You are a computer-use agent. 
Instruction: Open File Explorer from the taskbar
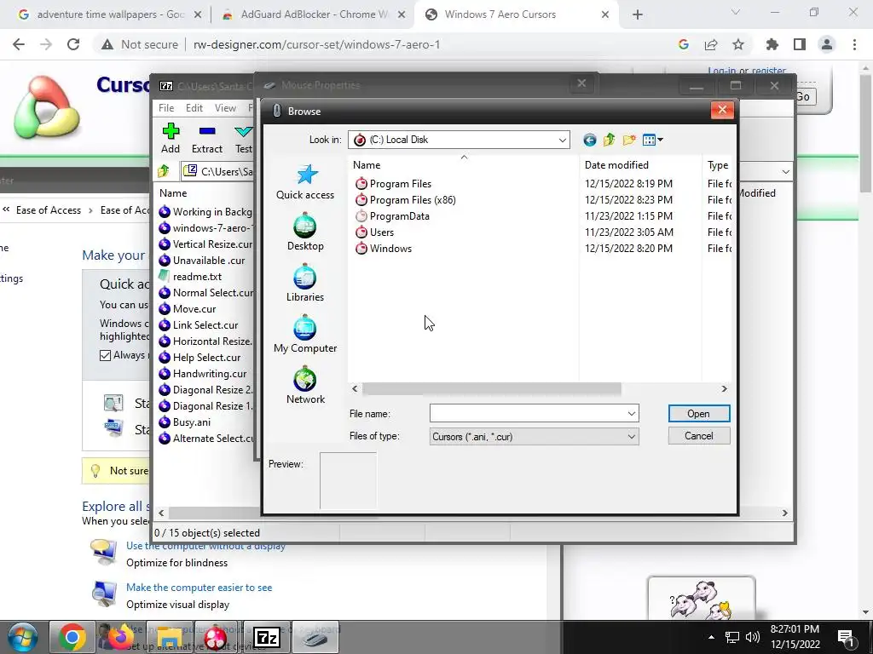[170, 638]
